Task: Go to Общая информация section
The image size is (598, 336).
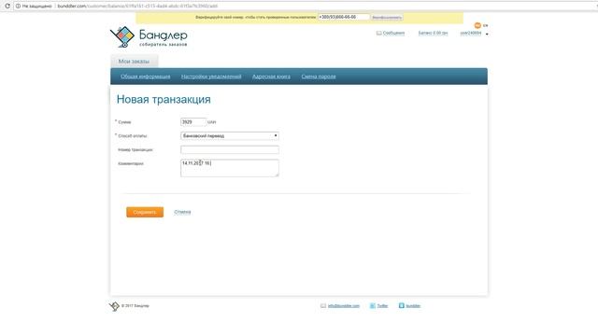Action: (x=146, y=77)
